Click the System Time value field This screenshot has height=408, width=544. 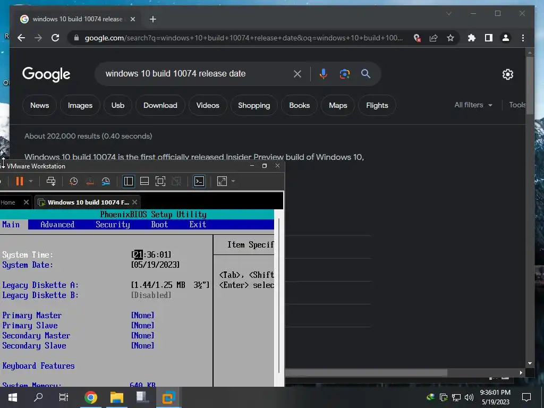pos(151,254)
